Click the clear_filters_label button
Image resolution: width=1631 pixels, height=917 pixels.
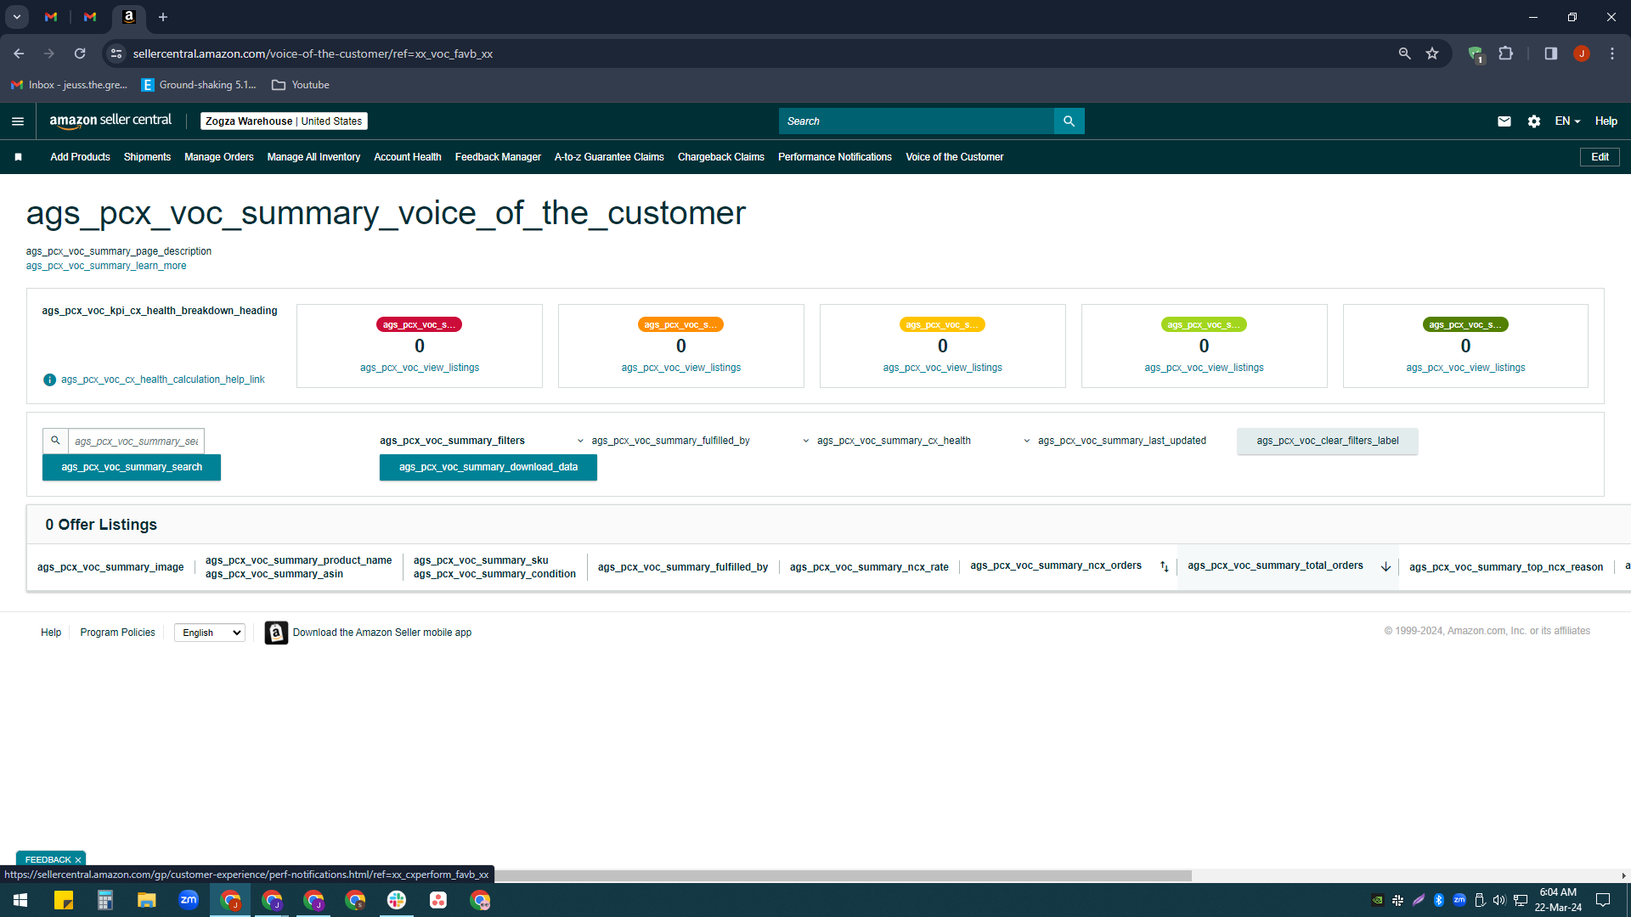click(1328, 441)
